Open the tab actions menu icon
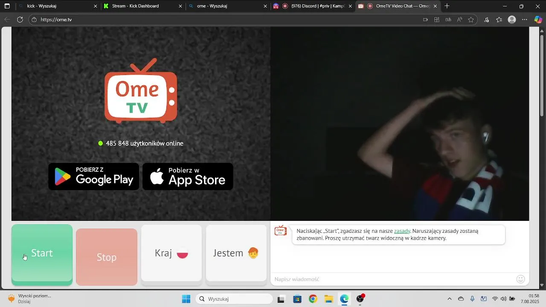The width and height of the screenshot is (546, 307). (7, 6)
